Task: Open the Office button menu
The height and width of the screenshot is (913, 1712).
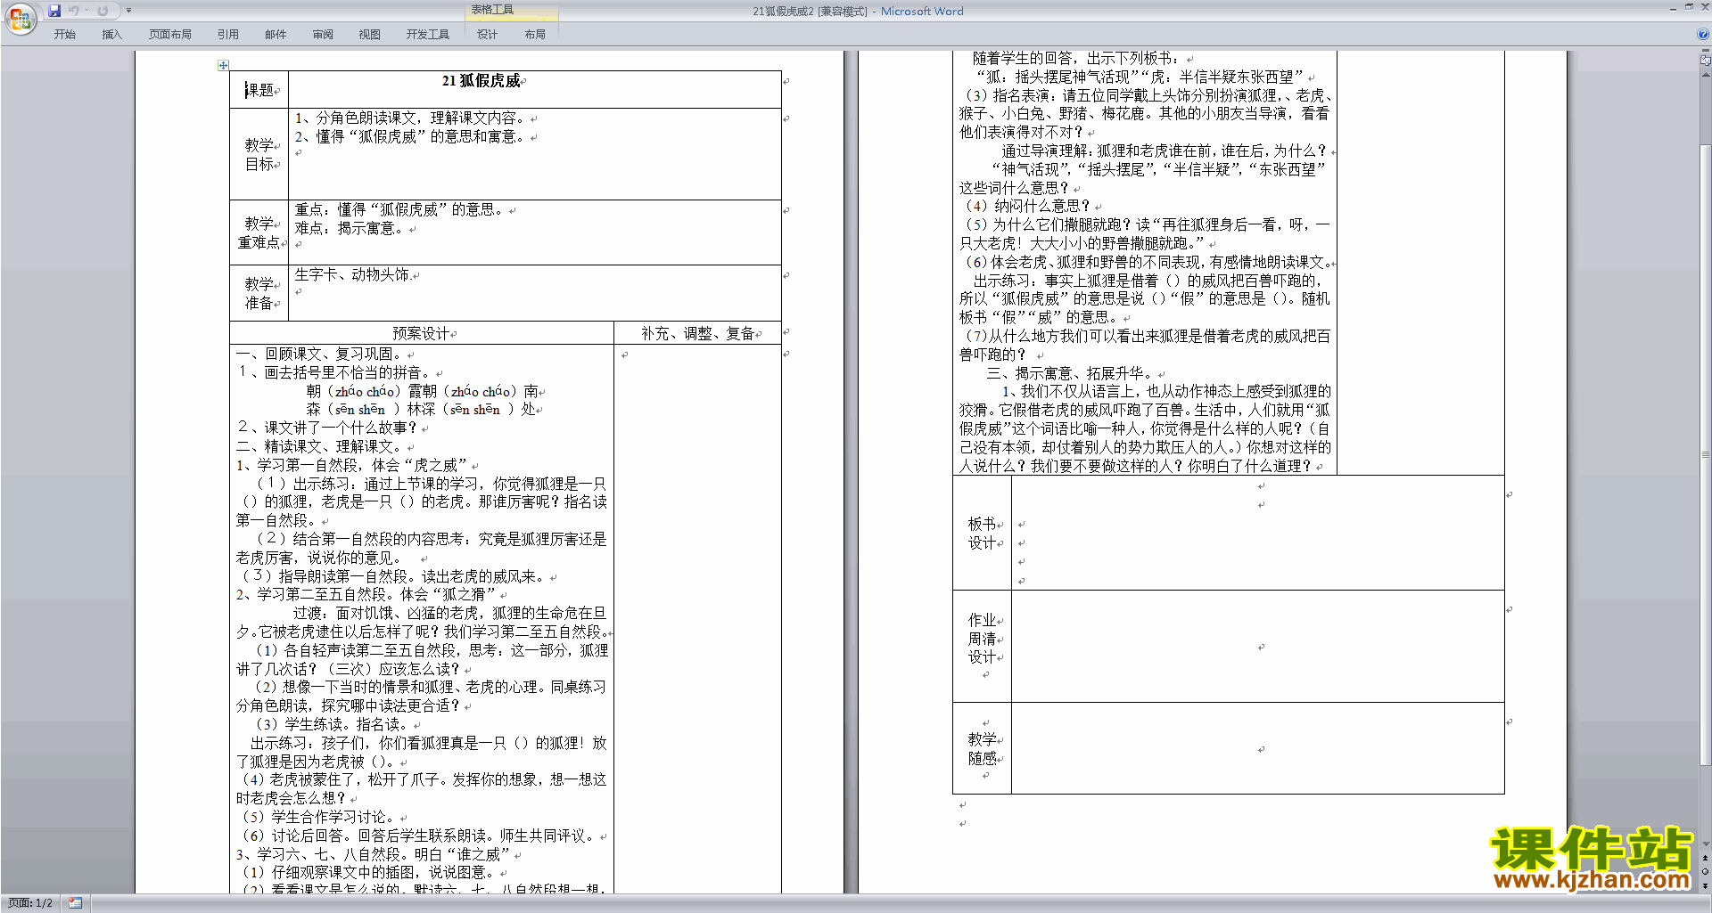Action: [x=20, y=19]
